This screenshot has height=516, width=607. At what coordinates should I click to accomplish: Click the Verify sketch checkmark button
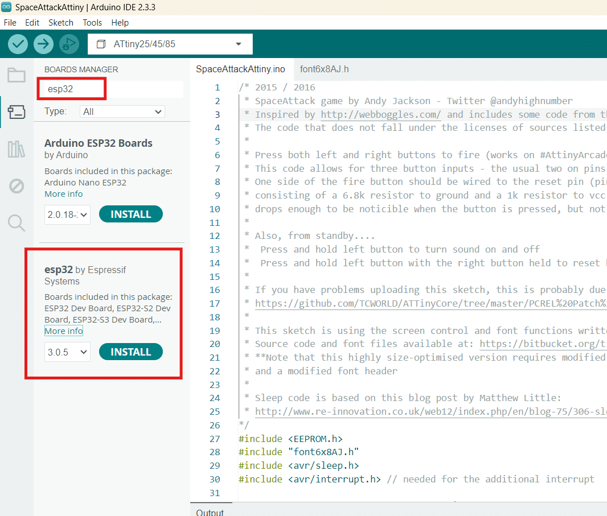18,44
